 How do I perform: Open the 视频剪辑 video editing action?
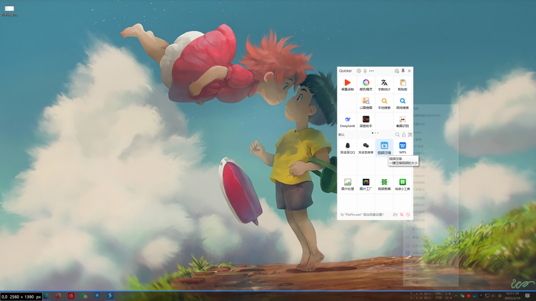click(x=384, y=184)
